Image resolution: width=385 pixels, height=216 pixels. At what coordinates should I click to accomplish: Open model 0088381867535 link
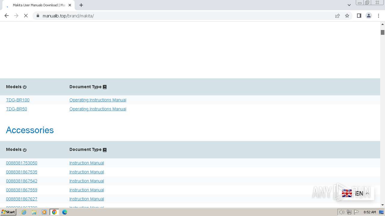click(22, 172)
